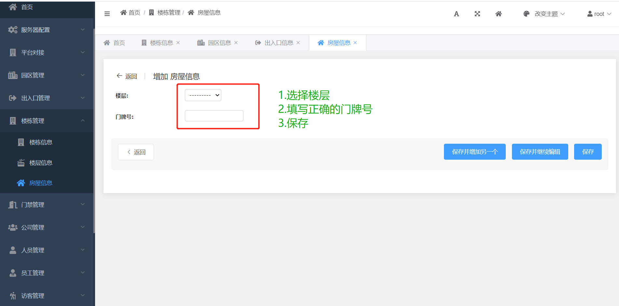This screenshot has width=619, height=306.
Task: Select 楼层信息 in the sidebar
Action: coord(41,163)
